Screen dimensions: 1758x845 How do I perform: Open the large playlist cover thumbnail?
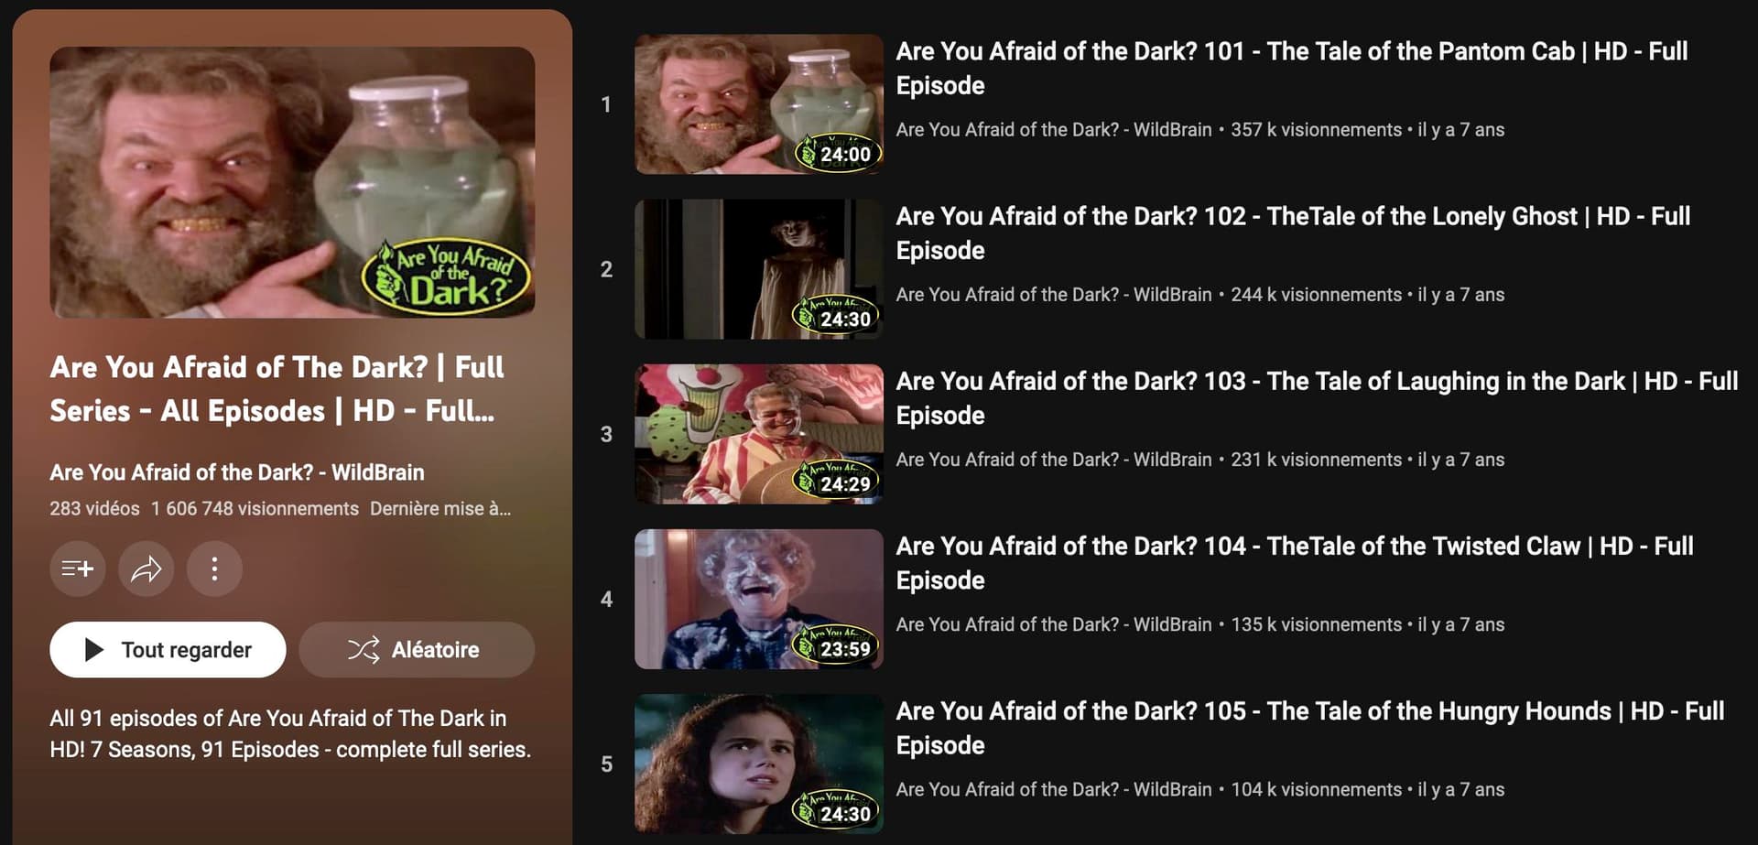292,182
